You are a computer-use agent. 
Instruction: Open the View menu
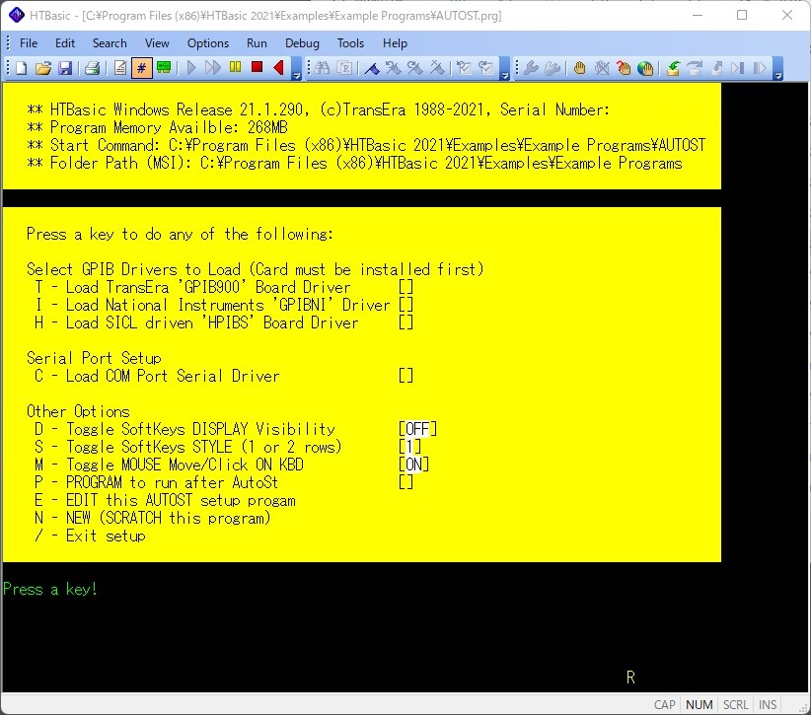pos(157,43)
